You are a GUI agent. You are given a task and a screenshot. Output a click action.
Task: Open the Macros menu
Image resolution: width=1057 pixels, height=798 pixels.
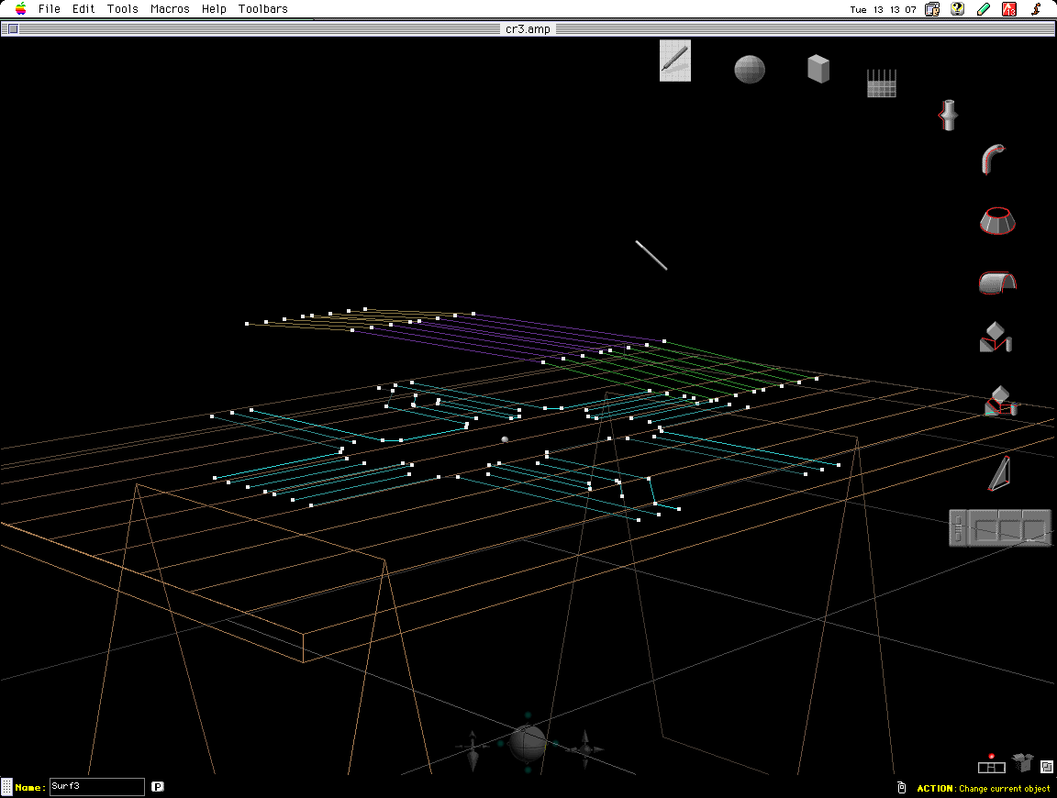tap(170, 9)
